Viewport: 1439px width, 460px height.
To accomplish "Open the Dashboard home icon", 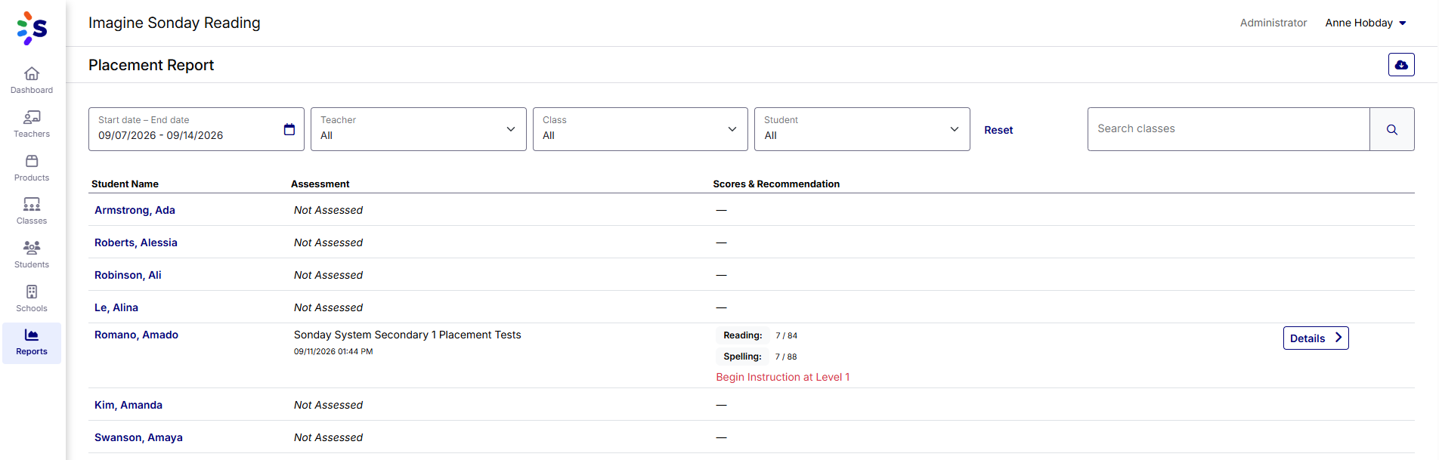I will 32,73.
